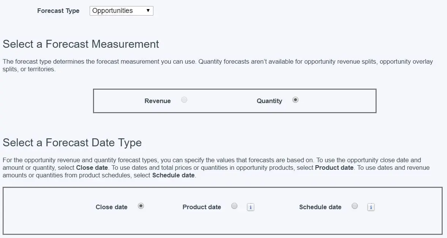Choose the Close date radio button
Screen dimensions: 447x238
(141, 206)
